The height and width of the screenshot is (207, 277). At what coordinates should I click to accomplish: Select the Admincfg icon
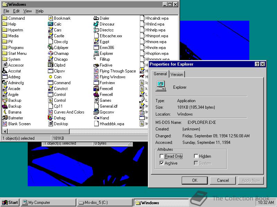[5, 82]
